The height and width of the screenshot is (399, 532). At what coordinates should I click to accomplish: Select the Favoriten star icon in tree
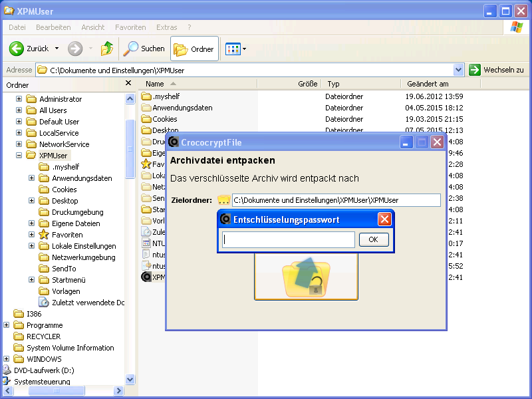pyautogui.click(x=44, y=235)
